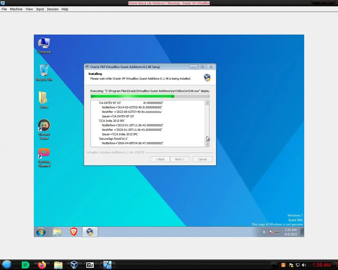
Task: Select running VM icon on host taskbar
Action: [x=107, y=265]
